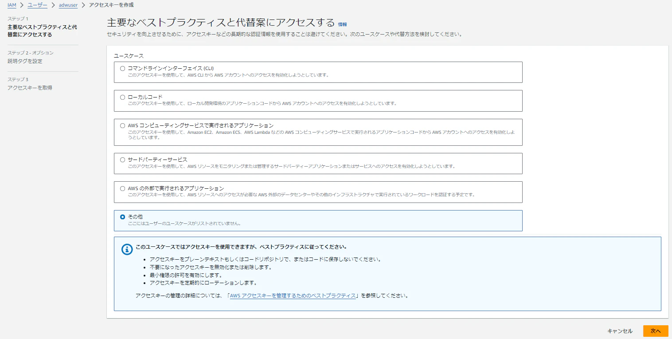
Task: Choose the ローカルコード use case radio button
Action: pyautogui.click(x=123, y=97)
